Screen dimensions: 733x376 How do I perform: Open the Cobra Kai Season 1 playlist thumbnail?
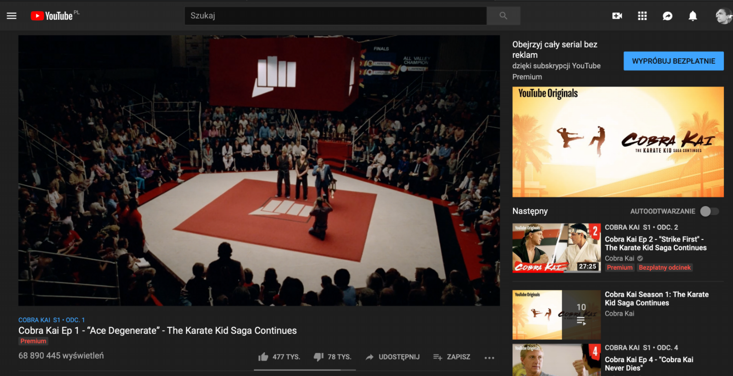point(556,315)
